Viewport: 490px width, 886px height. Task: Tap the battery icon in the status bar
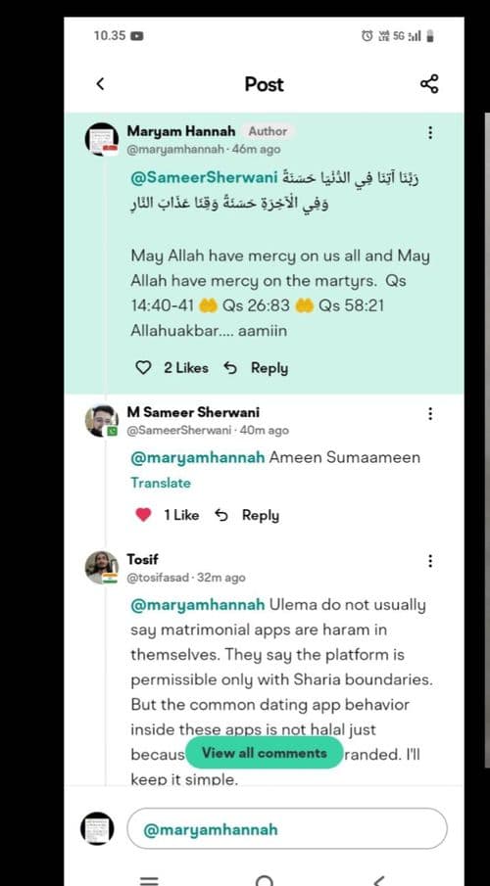click(430, 36)
